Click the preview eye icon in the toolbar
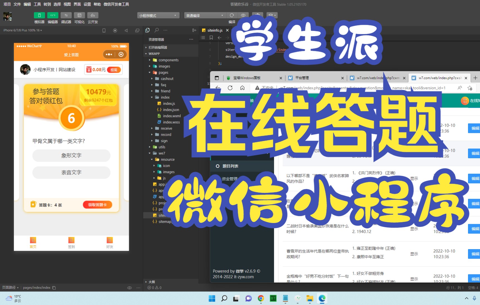Screen dimensions: 480x305 click(x=243, y=15)
